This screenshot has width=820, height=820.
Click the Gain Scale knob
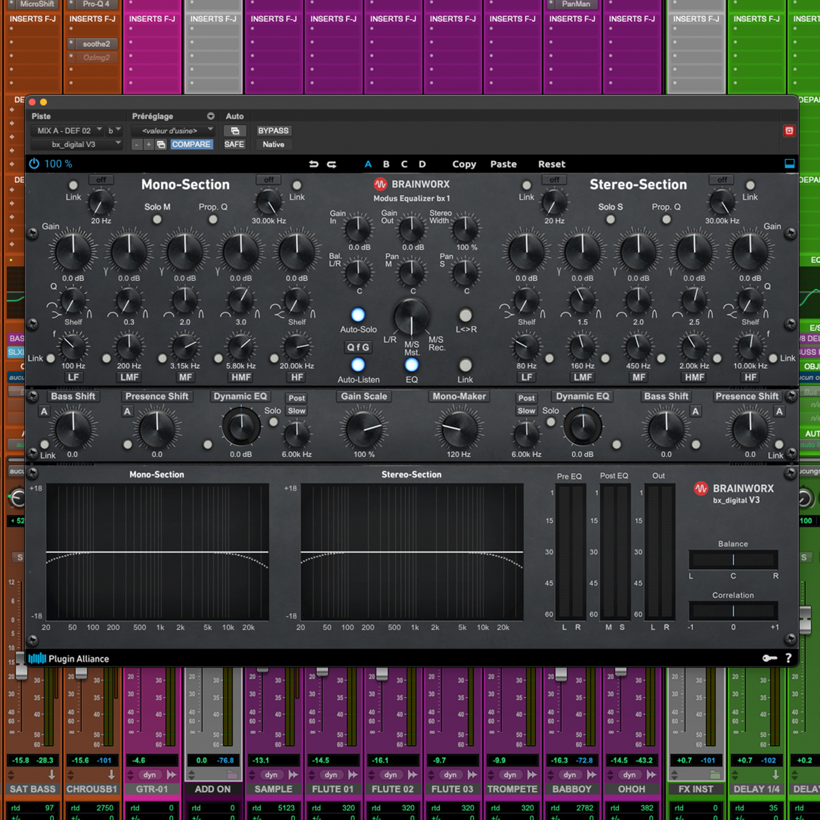[x=364, y=429]
